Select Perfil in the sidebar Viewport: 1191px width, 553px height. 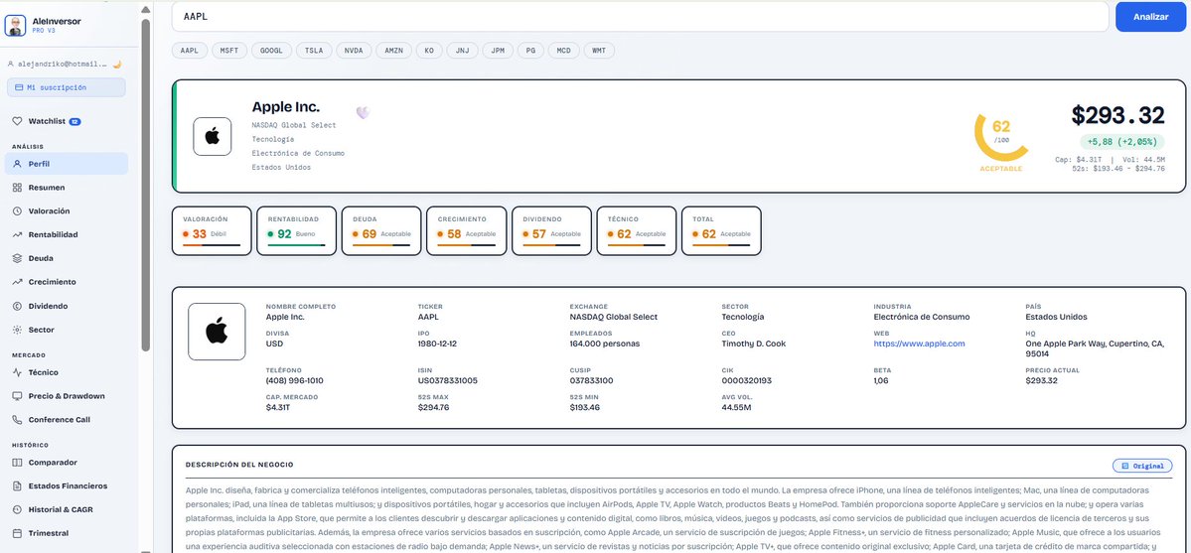coord(67,163)
